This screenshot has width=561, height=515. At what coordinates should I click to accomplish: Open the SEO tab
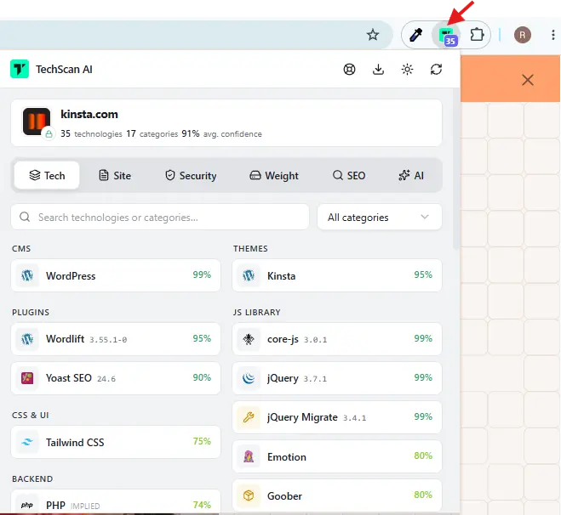(x=349, y=175)
